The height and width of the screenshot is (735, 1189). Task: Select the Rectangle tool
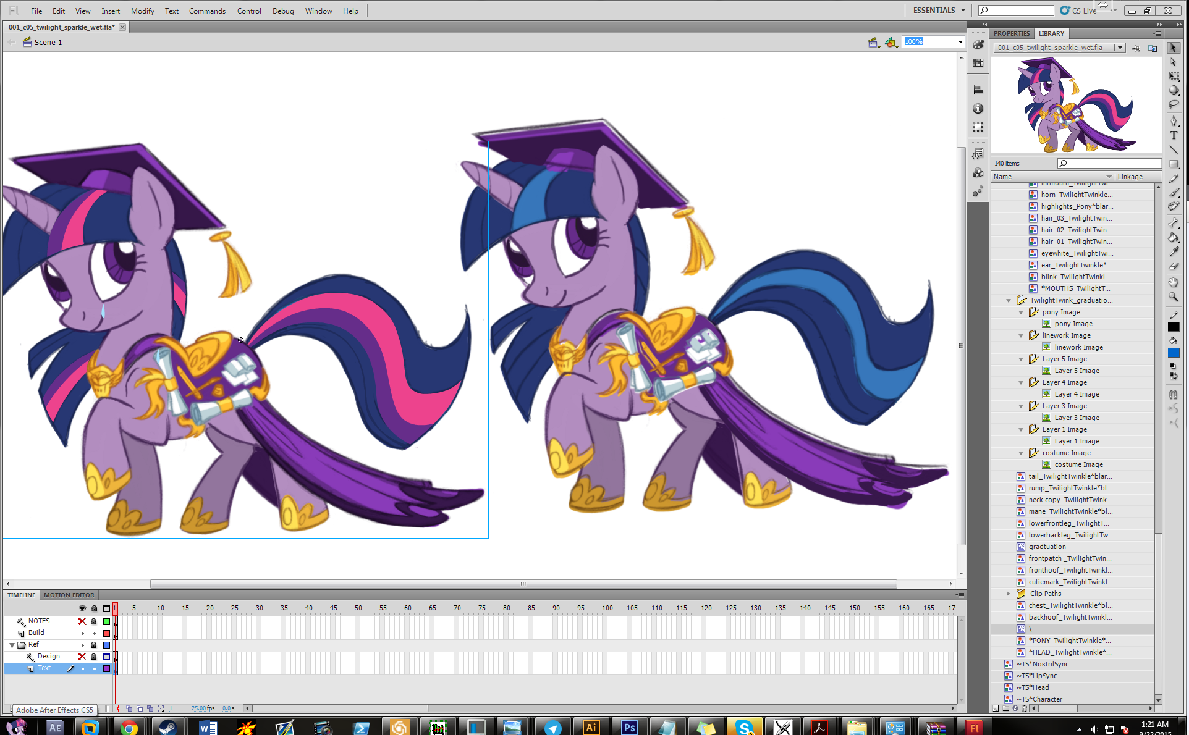coord(1174,164)
